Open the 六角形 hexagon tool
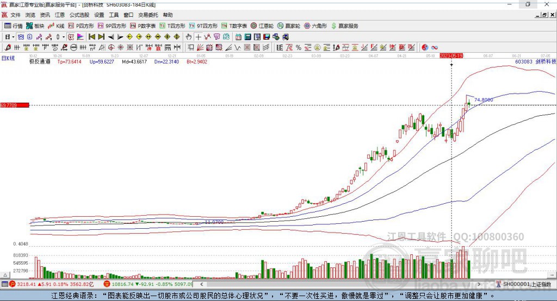The image size is (557, 301). 315,26
